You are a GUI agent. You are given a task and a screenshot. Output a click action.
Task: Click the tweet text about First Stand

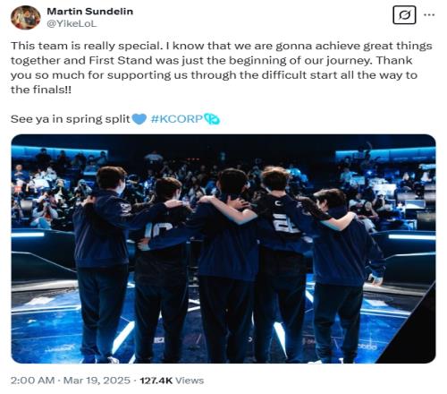222,67
